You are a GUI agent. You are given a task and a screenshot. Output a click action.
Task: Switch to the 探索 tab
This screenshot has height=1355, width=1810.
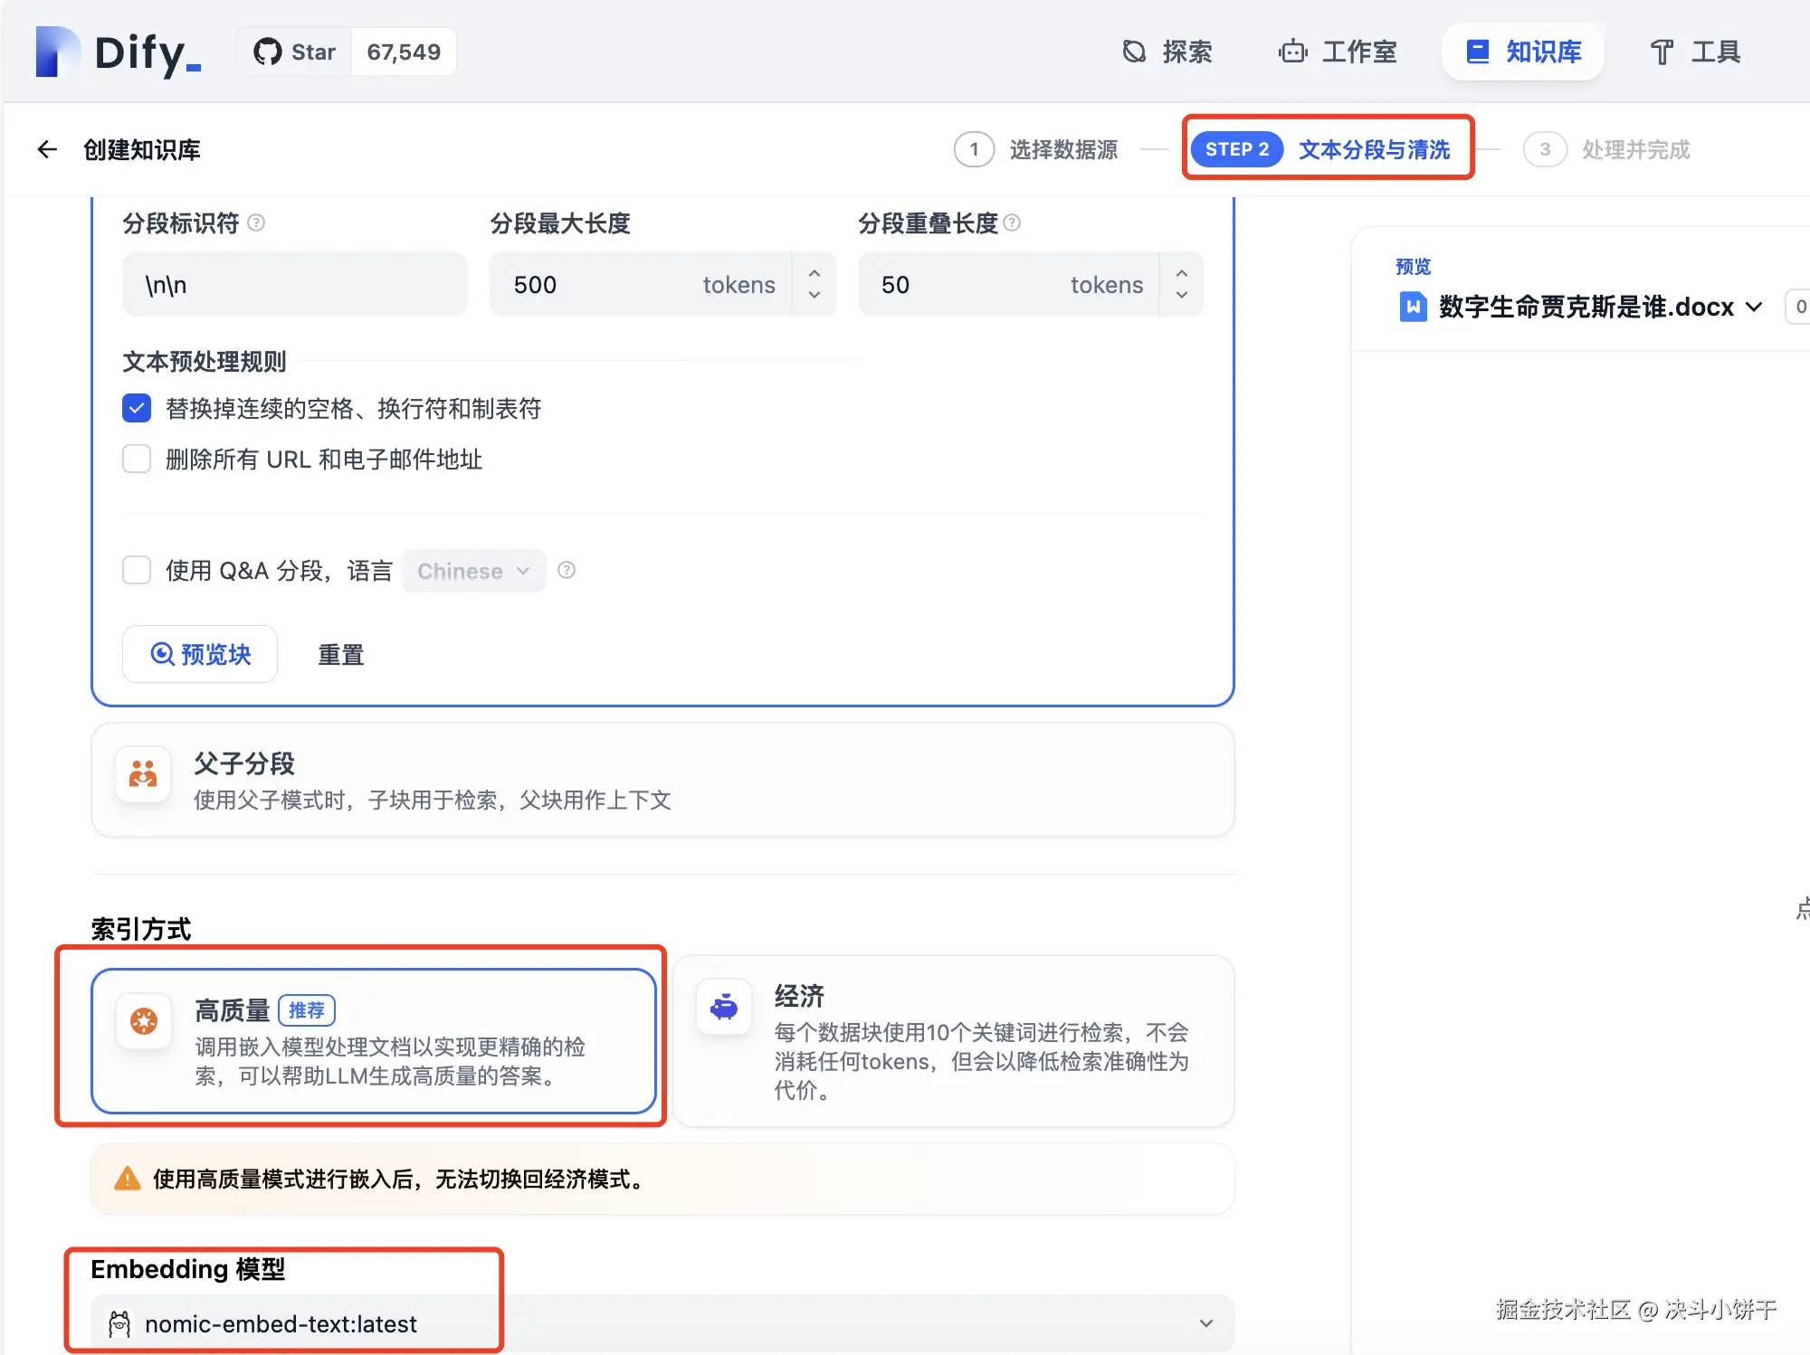(x=1167, y=52)
